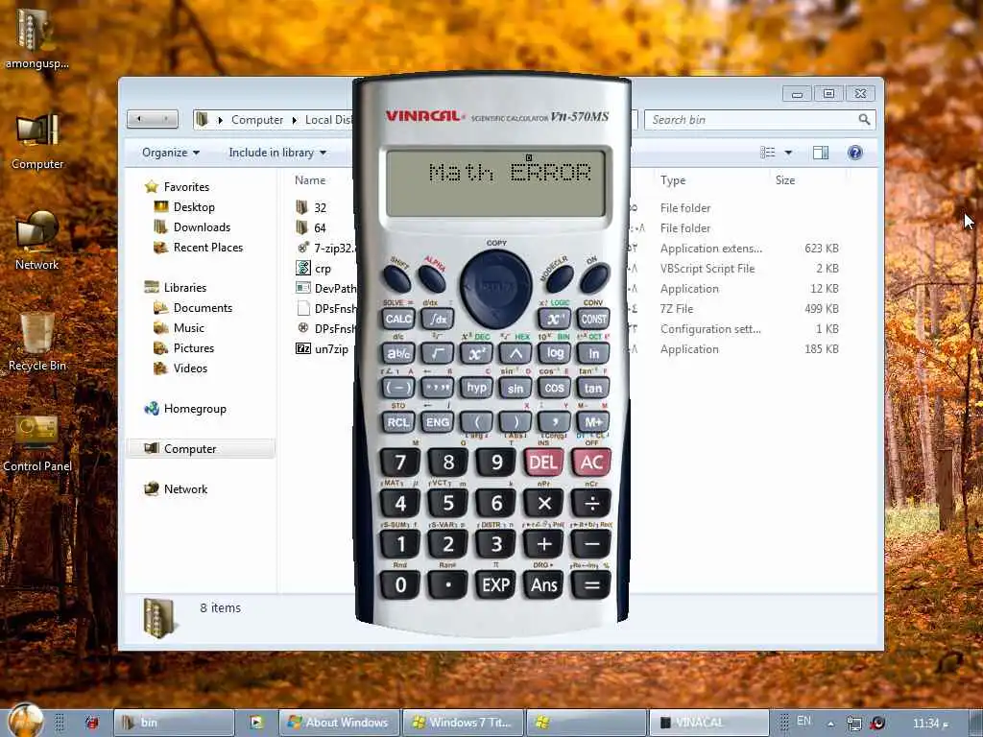This screenshot has height=737, width=983.
Task: Select Documents under Libraries
Action: click(193, 308)
